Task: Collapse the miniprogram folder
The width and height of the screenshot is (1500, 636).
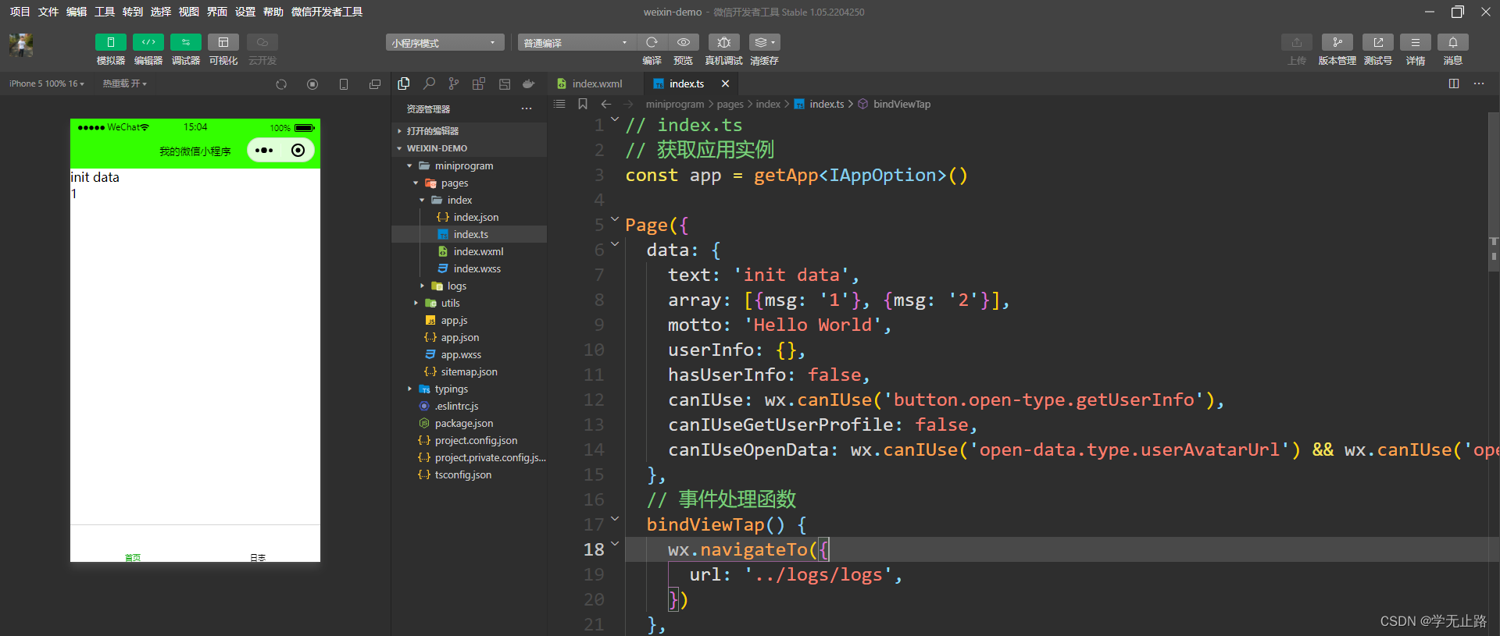Action: coord(469,165)
